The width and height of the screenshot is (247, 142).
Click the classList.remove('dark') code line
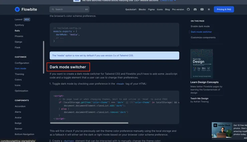coord(96,112)
